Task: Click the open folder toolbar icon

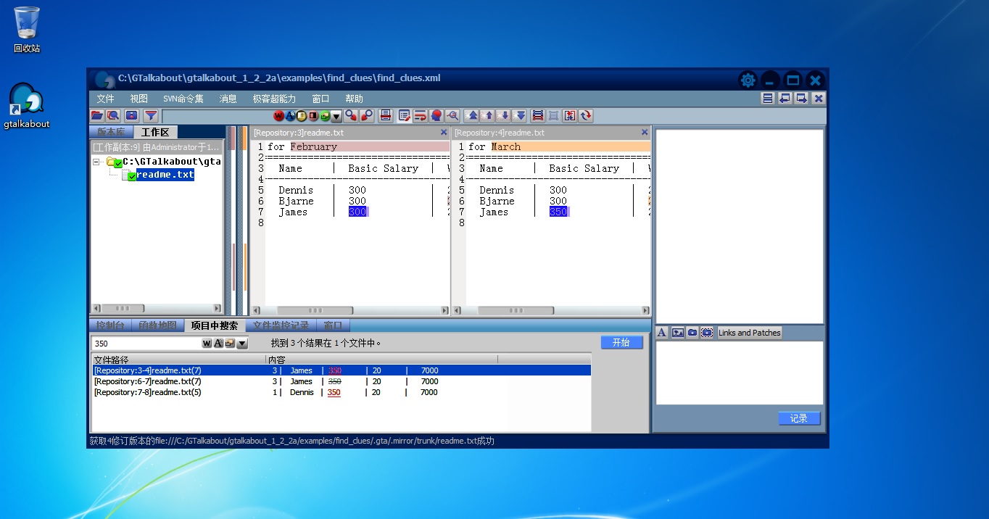Action: click(x=97, y=115)
